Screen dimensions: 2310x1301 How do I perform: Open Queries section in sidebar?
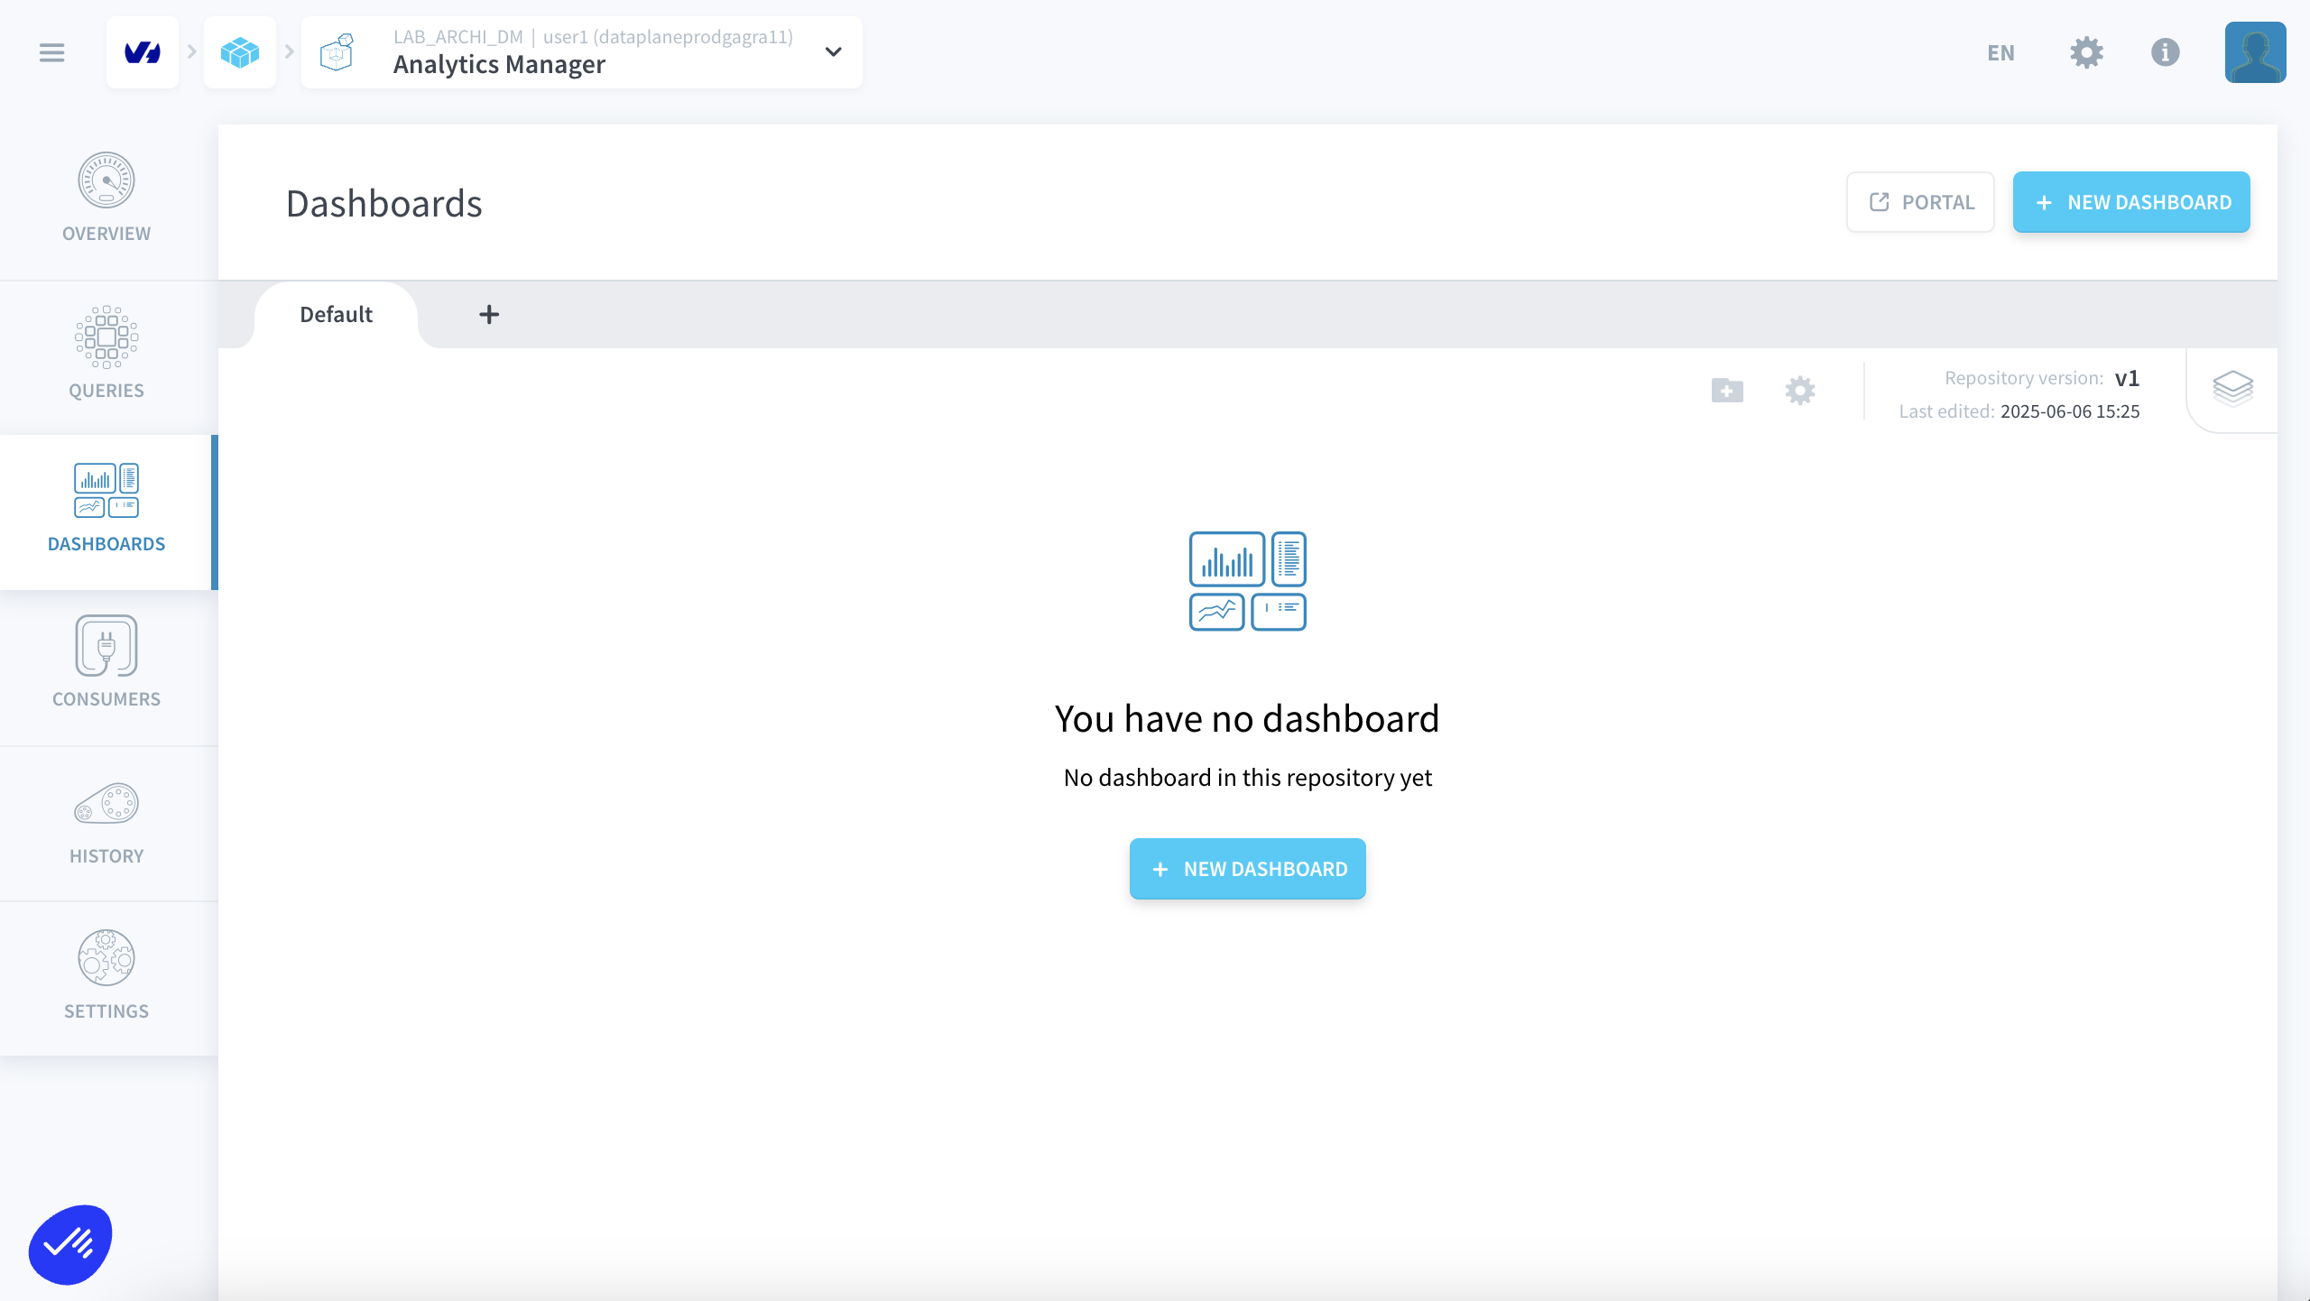[x=106, y=354]
